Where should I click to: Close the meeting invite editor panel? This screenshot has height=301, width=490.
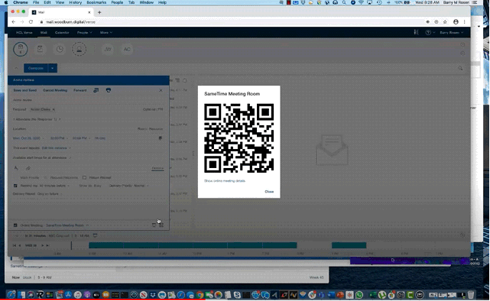(x=161, y=90)
